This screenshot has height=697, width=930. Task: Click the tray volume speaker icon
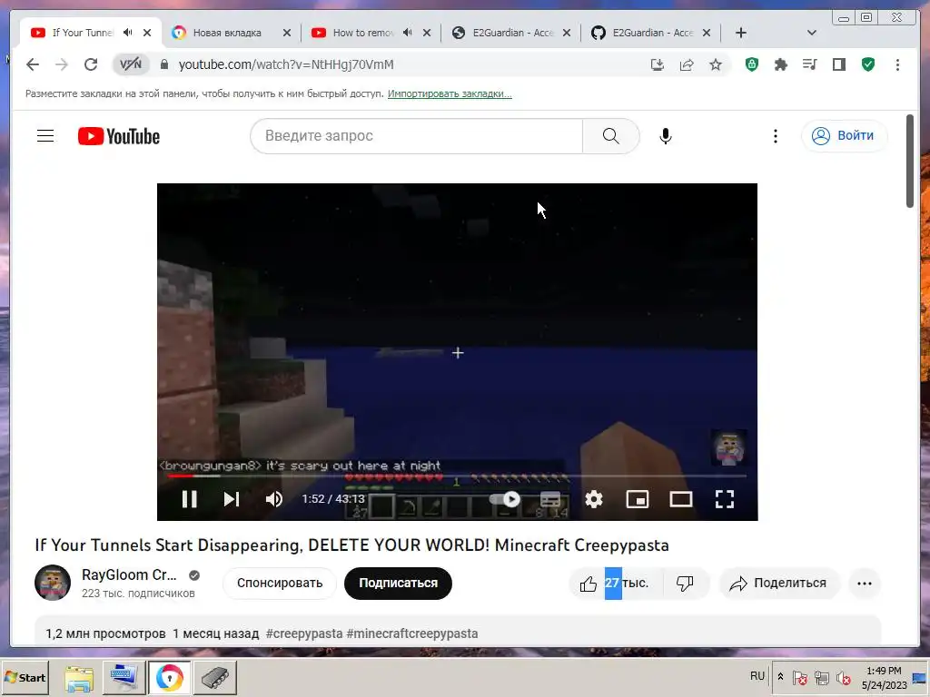[843, 677]
